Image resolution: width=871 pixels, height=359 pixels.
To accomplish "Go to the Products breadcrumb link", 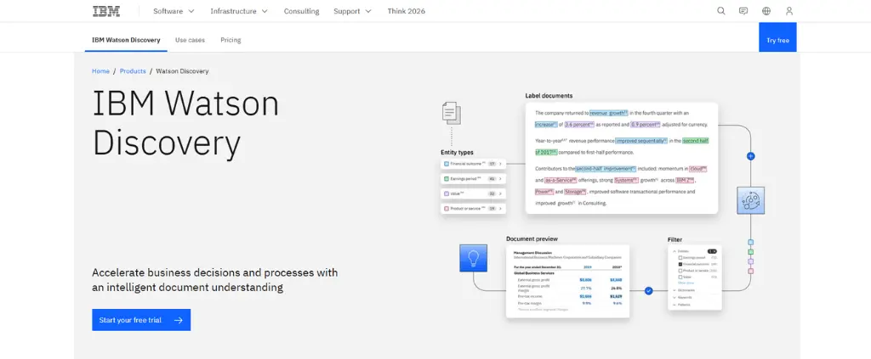I will click(133, 71).
